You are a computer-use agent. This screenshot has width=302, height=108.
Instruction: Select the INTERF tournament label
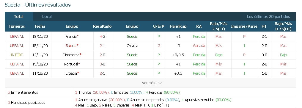coord(17,55)
